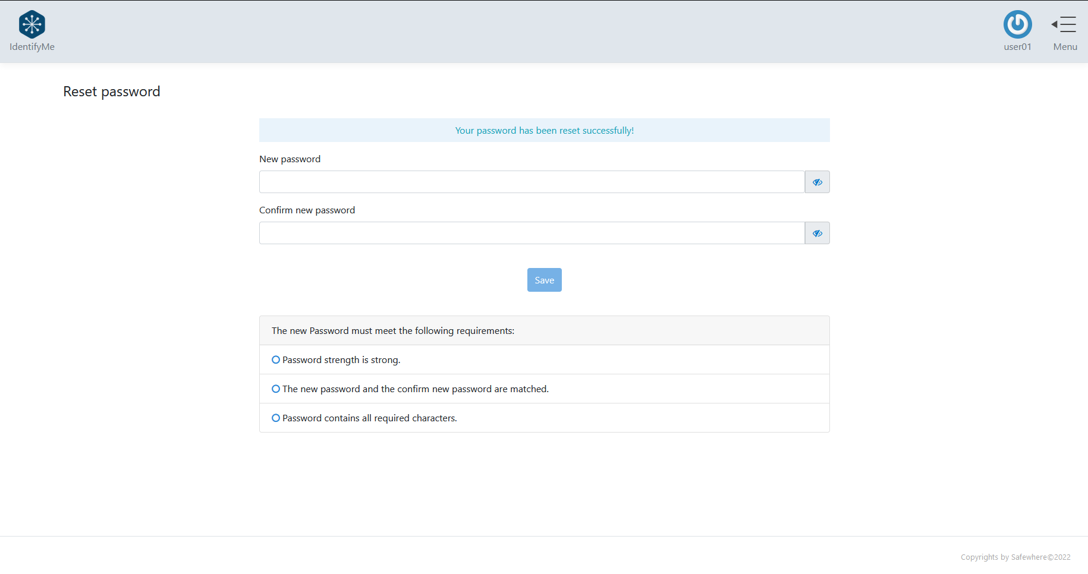Image resolution: width=1088 pixels, height=574 pixels.
Task: Click the Reset password page heading
Action: click(112, 92)
